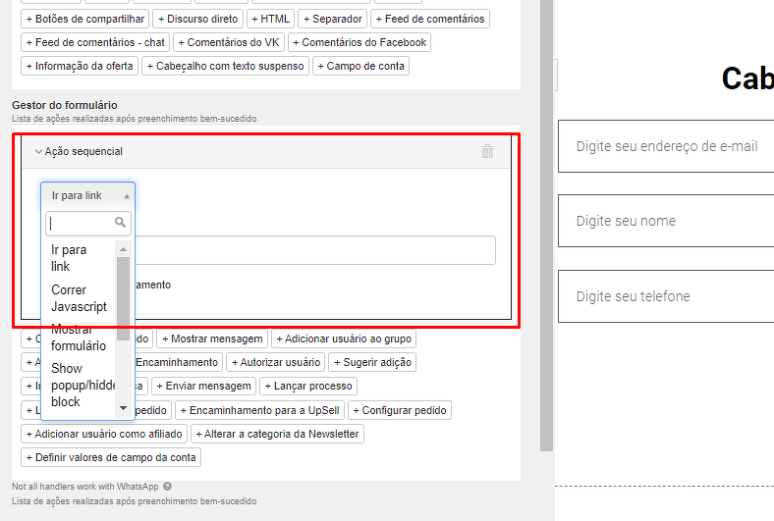The height and width of the screenshot is (521, 774).
Task: Delete the Ação sequencial action with the trash icon
Action: pos(487,151)
